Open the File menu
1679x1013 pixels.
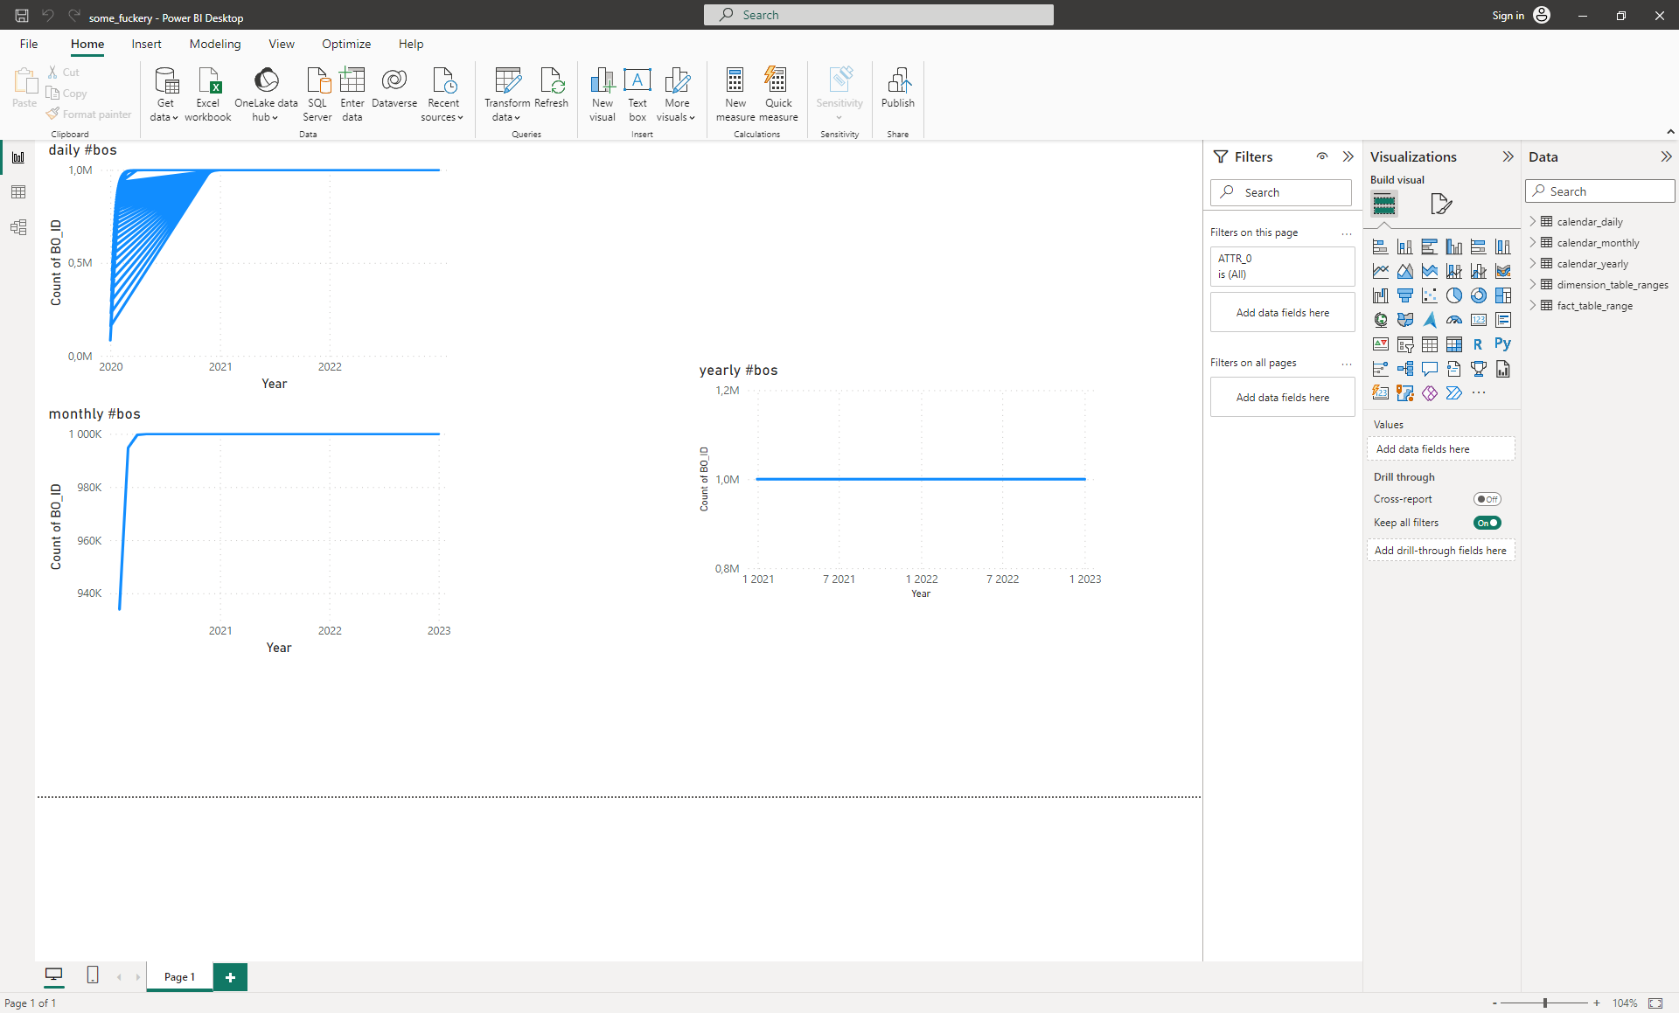[x=29, y=44]
